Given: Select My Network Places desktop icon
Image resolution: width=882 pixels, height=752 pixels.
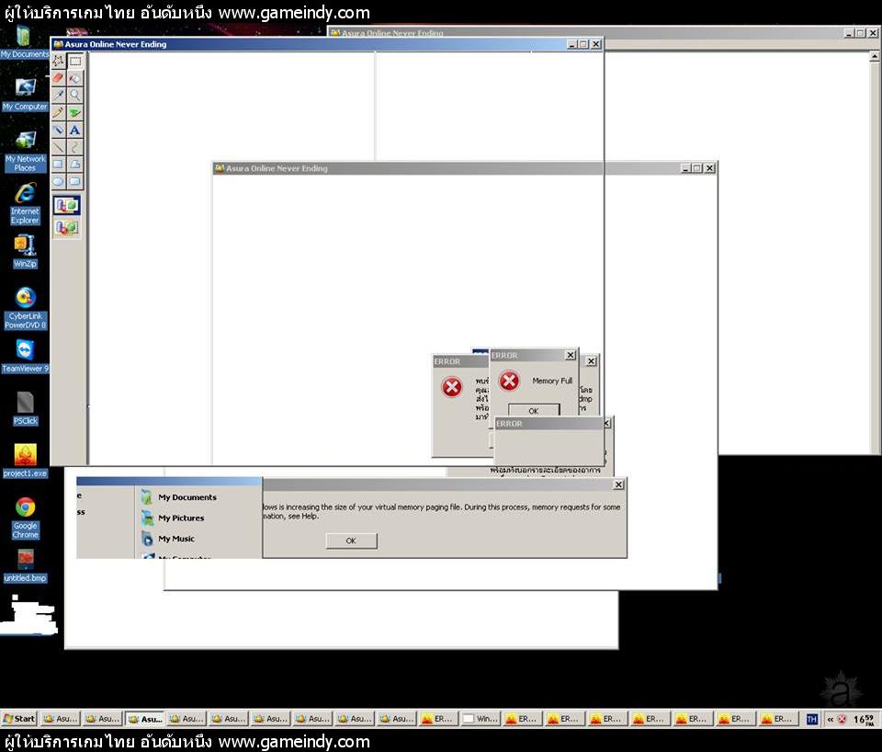Looking at the screenshot, I should click(25, 151).
